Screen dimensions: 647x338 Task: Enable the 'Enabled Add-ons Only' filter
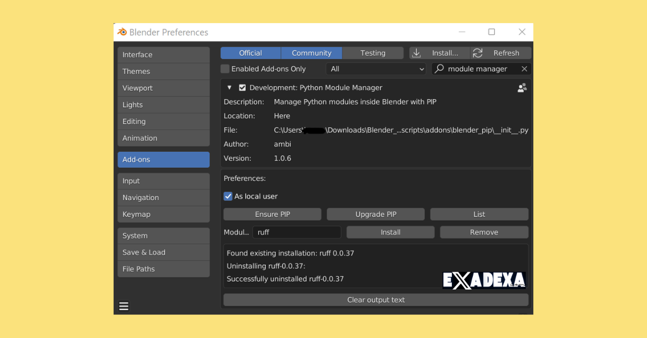pos(225,68)
